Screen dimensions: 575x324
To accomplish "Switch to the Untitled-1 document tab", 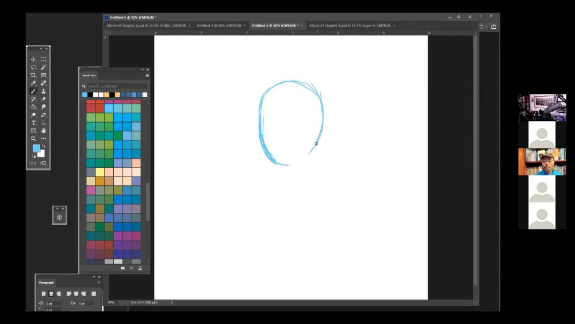I will (218, 26).
